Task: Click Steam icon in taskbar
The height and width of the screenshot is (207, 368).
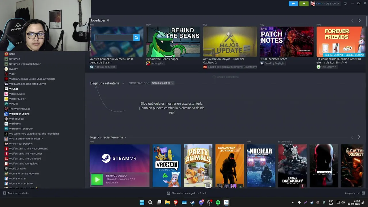Action: (x=193, y=202)
